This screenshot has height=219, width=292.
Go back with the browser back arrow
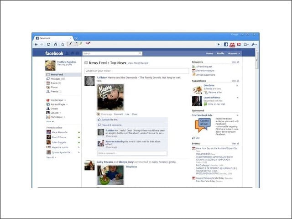(x=36, y=44)
